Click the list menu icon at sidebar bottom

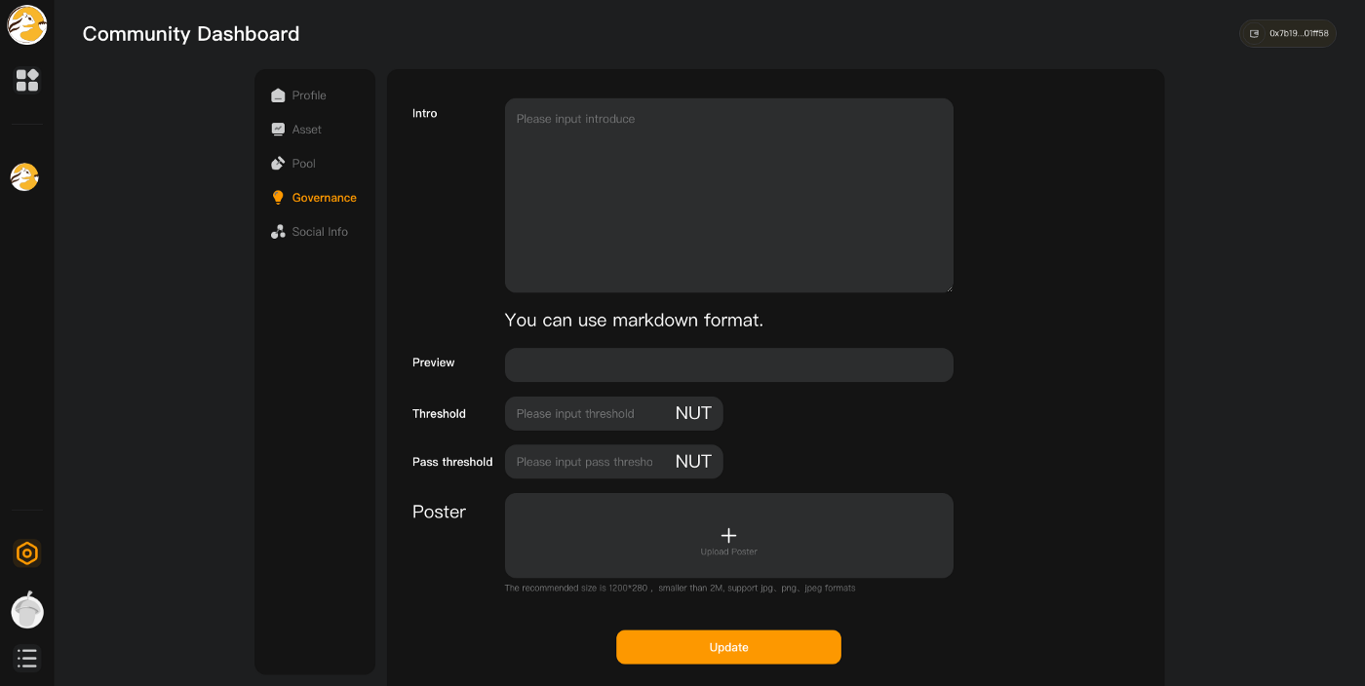[27, 659]
